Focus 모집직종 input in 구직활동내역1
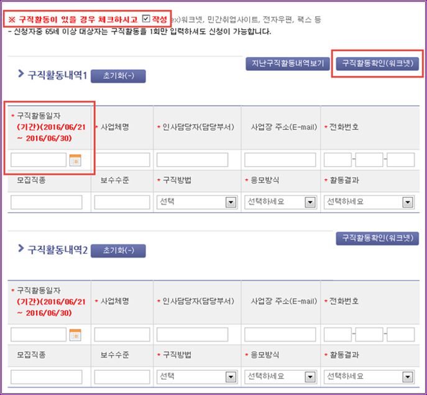 click(x=47, y=202)
